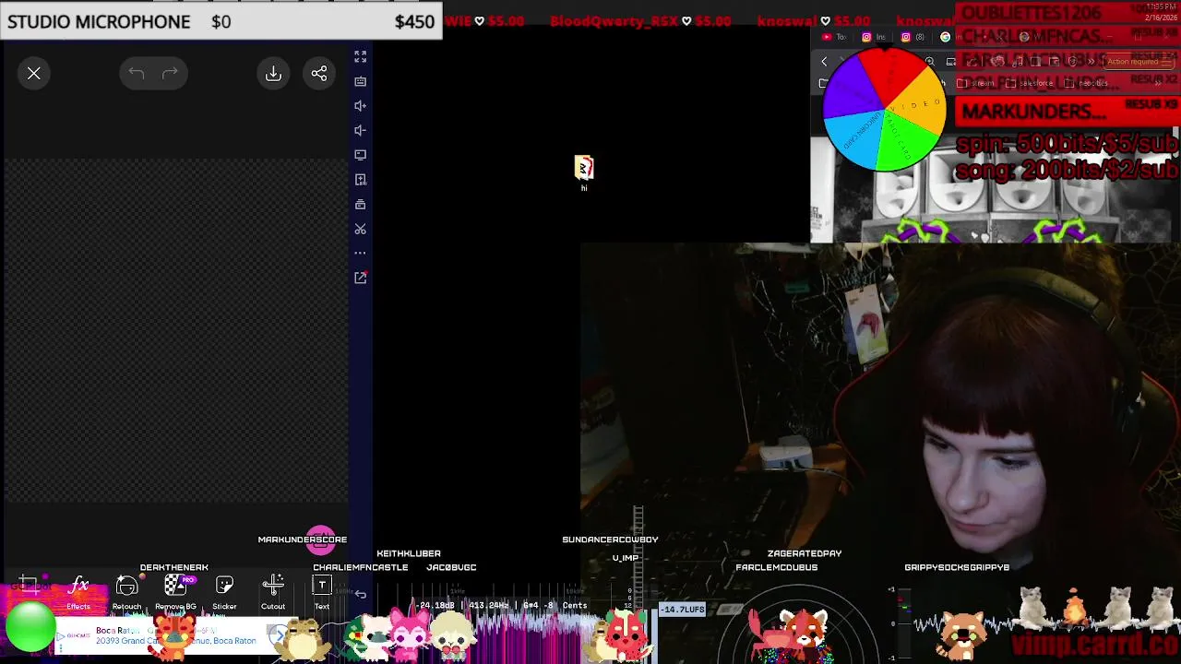
Task: Install APK from emulator sidebar
Action: (x=361, y=180)
